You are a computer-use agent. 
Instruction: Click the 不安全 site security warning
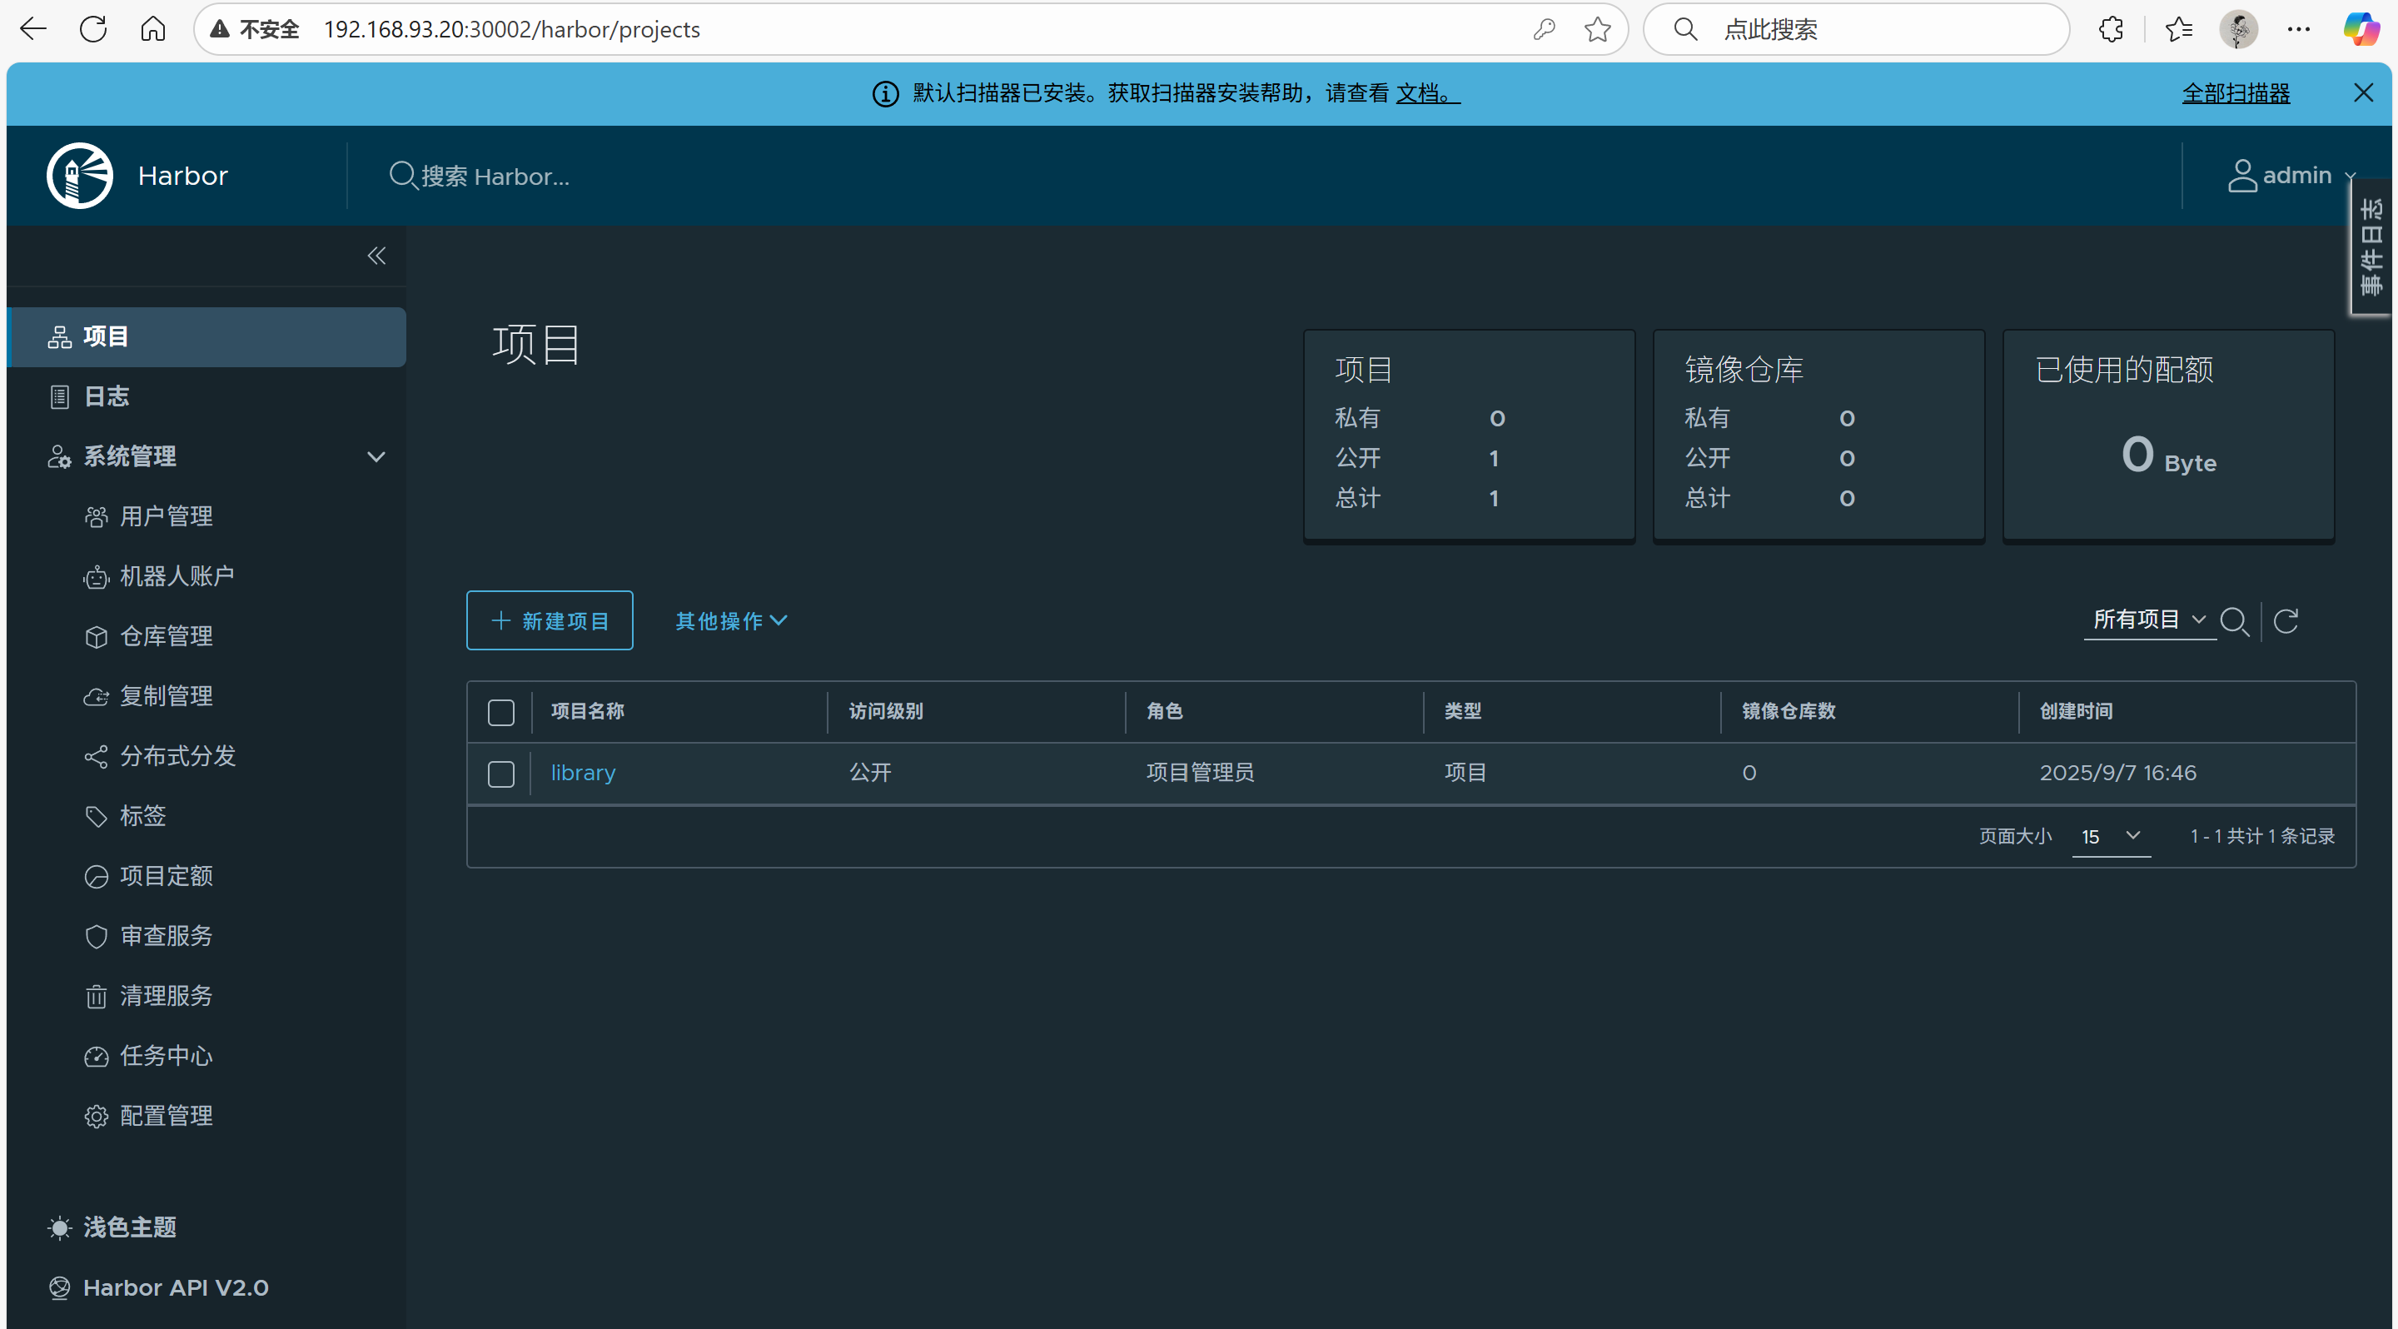pos(254,29)
